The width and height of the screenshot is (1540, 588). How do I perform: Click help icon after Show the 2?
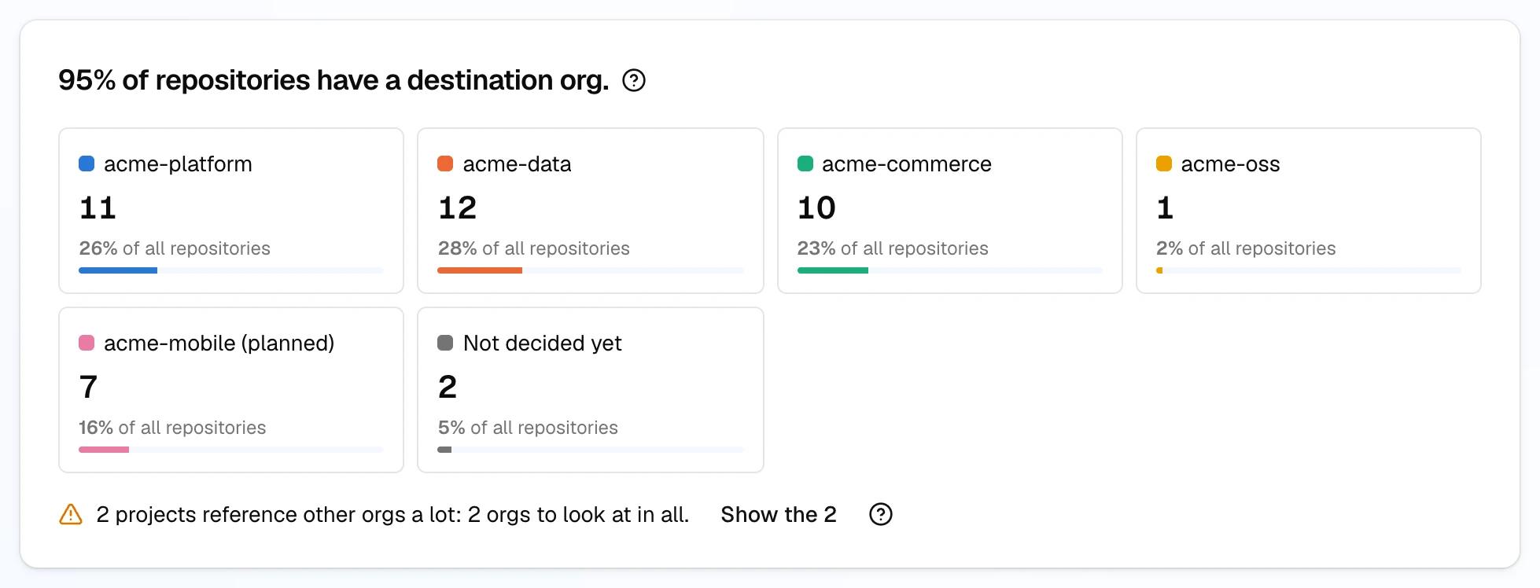881,514
